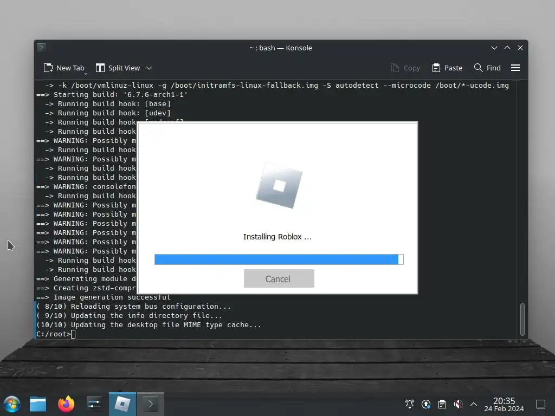Click 'Running build hook: [base]' line
Viewport: 555px width, 416px height.
pos(108,103)
